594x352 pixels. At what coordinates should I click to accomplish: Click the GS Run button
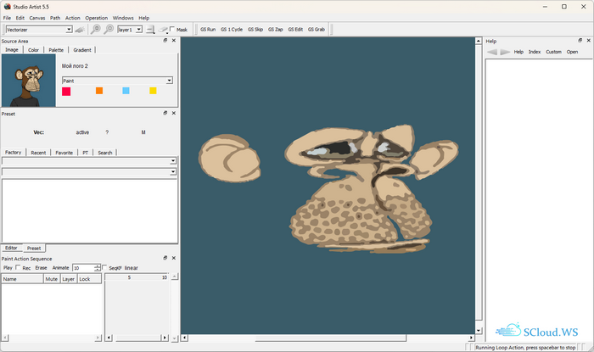pos(208,30)
